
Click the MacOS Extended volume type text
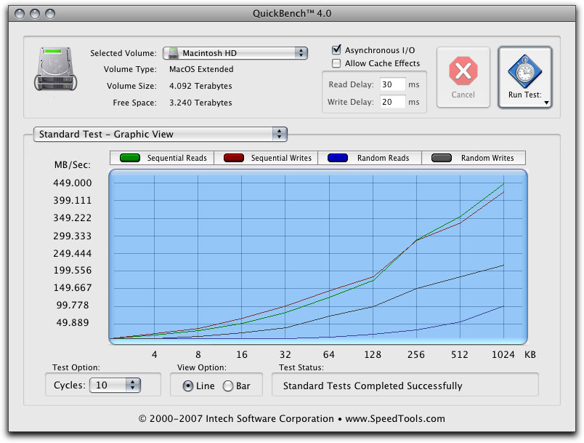coord(201,69)
